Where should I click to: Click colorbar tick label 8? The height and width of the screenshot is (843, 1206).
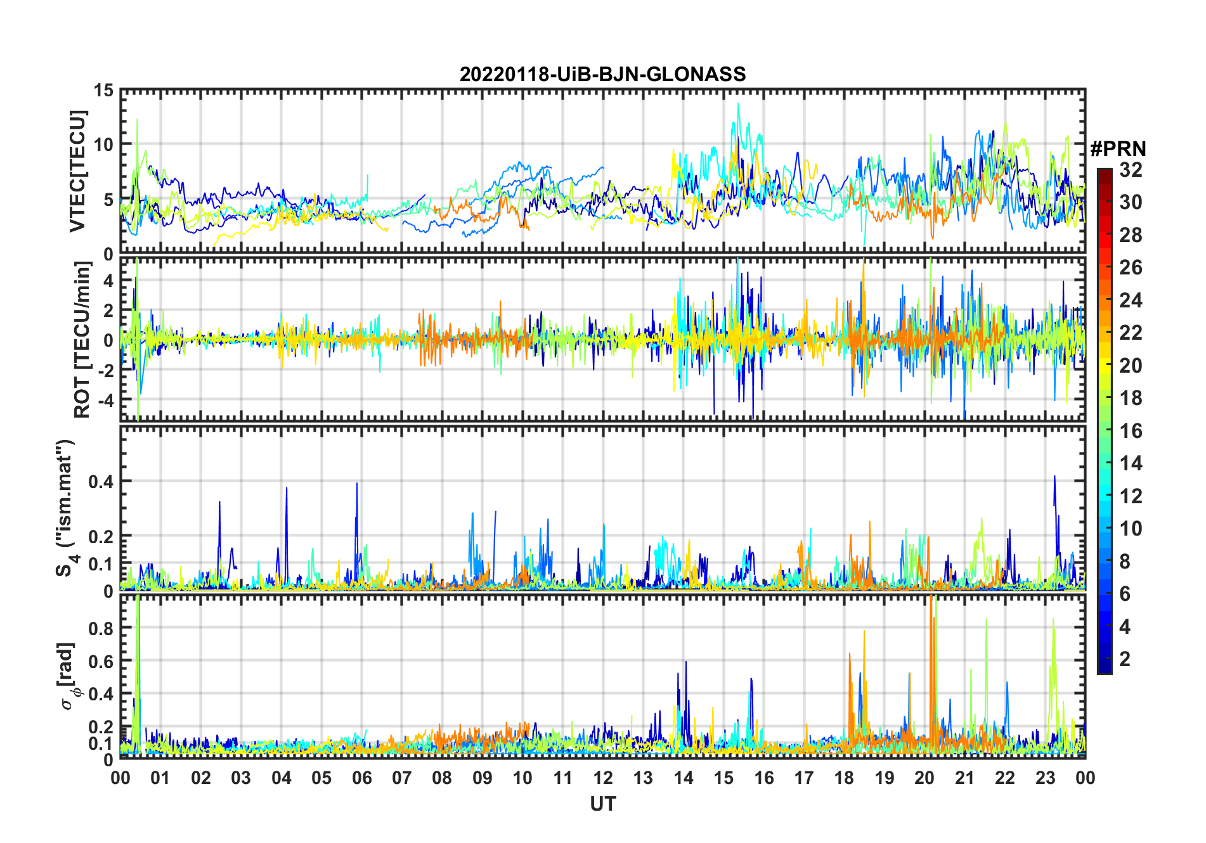coord(1125,562)
